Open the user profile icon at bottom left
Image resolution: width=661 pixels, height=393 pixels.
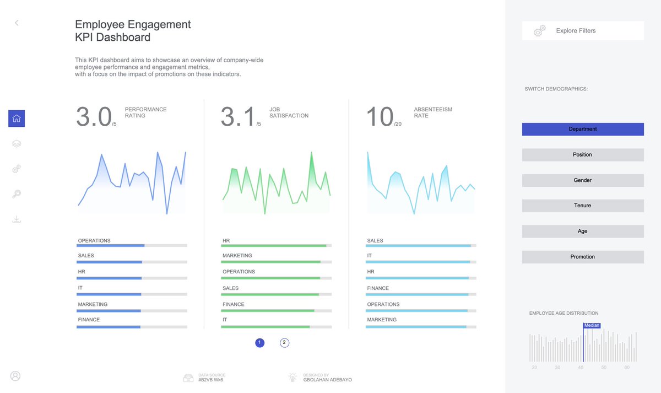coord(15,376)
